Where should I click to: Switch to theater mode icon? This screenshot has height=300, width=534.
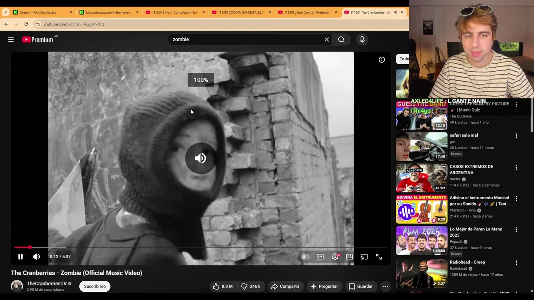click(x=349, y=257)
